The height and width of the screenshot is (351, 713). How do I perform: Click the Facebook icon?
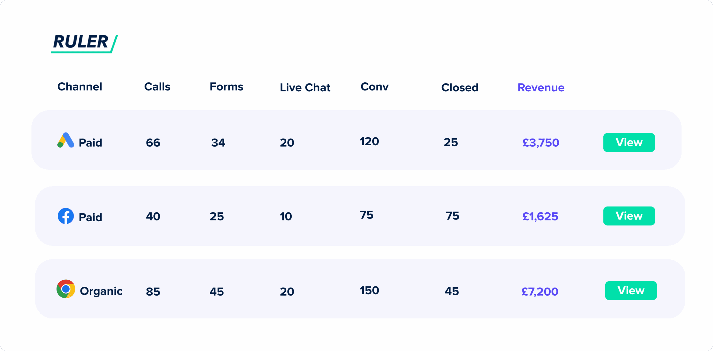pyautogui.click(x=66, y=216)
